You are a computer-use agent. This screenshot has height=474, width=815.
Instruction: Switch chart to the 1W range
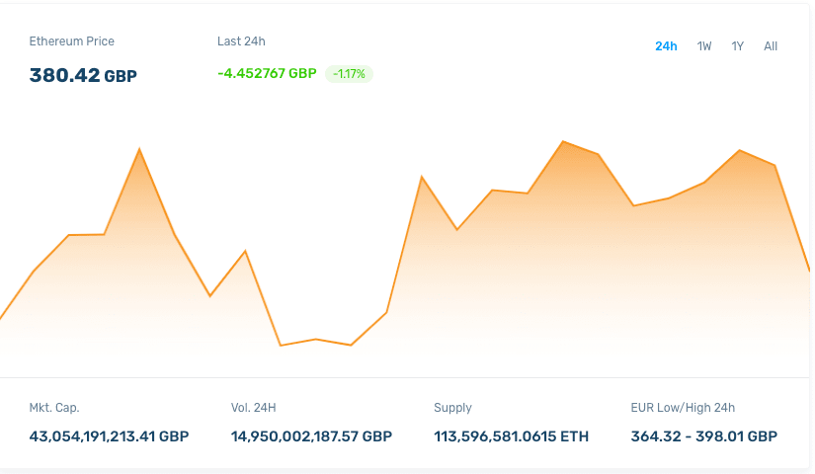point(704,46)
